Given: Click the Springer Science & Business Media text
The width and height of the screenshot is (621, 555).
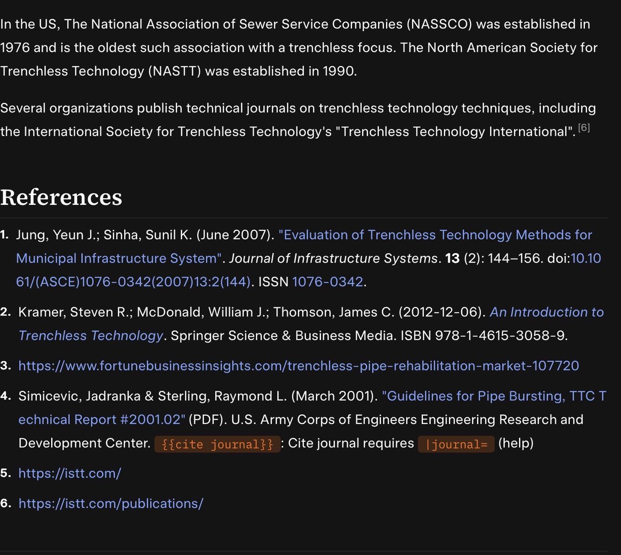Looking at the screenshot, I should click(282, 336).
